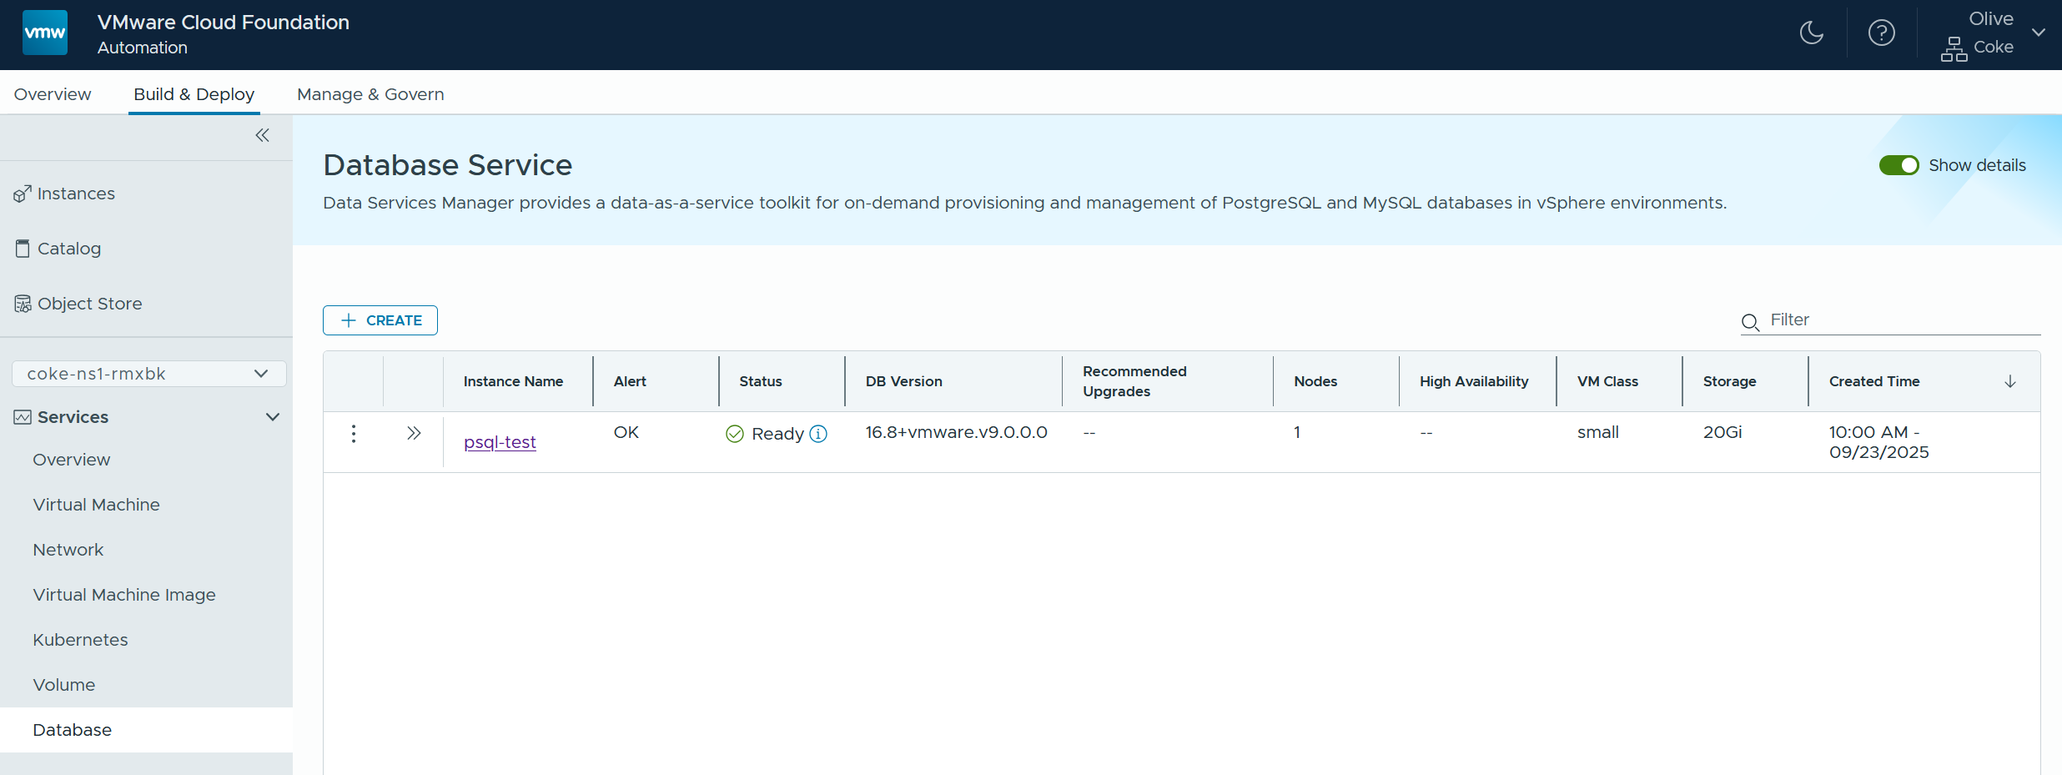2062x775 pixels.
Task: Click the Created Time column header
Action: click(1874, 381)
